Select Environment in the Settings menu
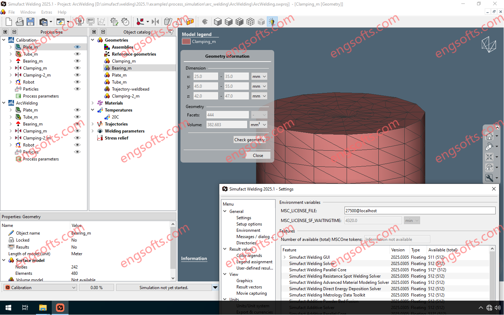The width and height of the screenshot is (504, 315). coord(248,230)
